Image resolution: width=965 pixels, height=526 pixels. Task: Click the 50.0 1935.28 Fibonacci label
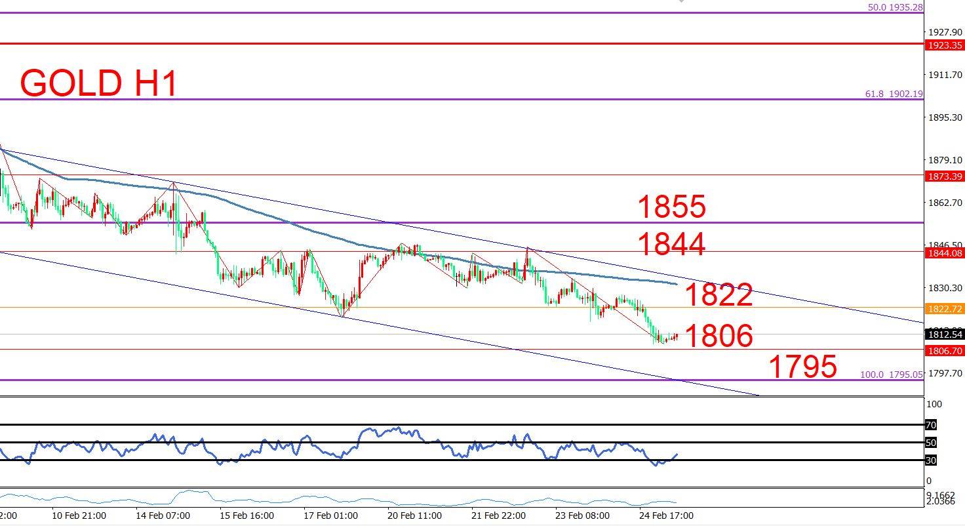point(895,7)
